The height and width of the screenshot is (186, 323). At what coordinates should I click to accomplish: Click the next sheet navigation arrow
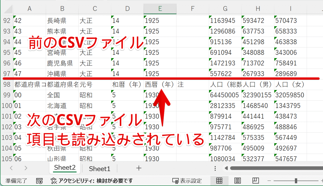point(26,168)
